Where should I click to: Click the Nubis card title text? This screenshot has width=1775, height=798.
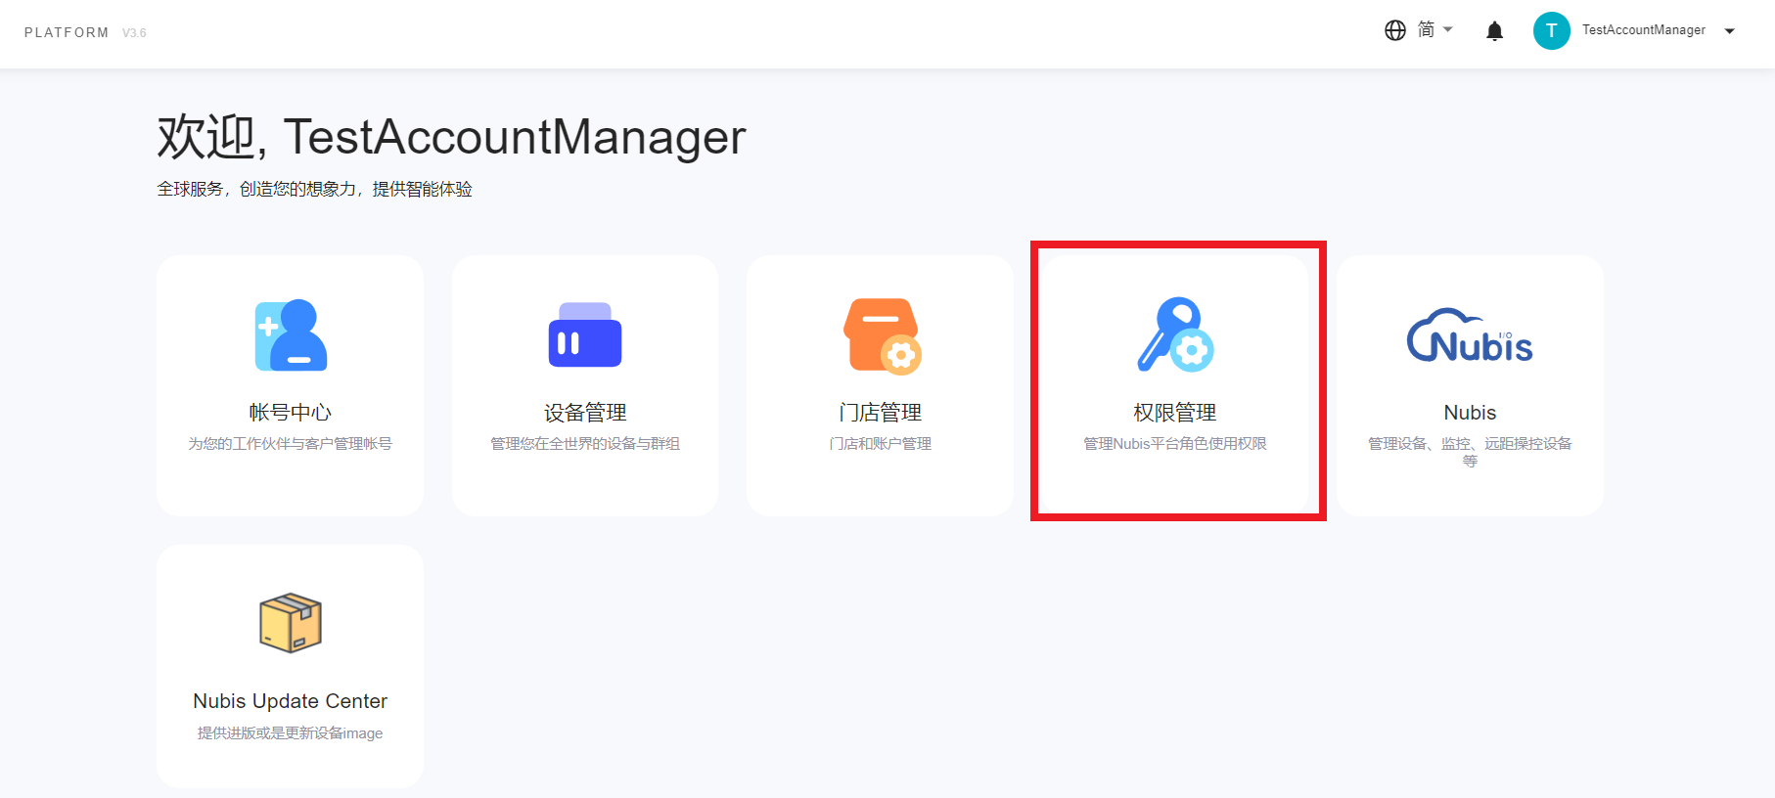coord(1470,413)
